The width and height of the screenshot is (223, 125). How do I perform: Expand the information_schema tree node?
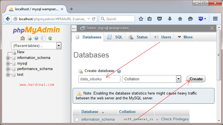pyautogui.click(x=8, y=58)
